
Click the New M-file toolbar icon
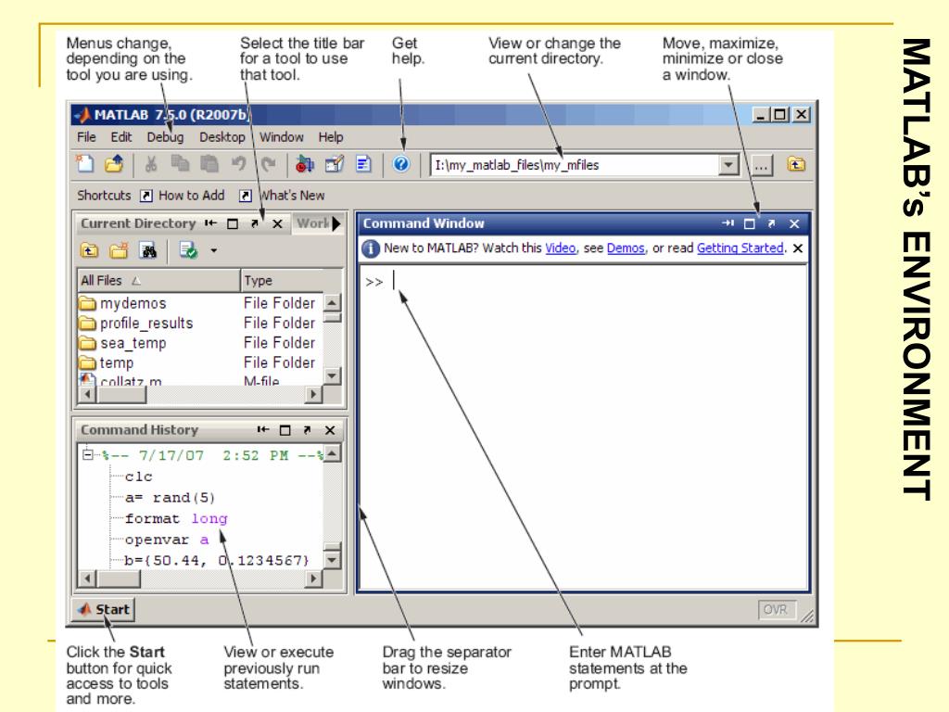pos(84,164)
